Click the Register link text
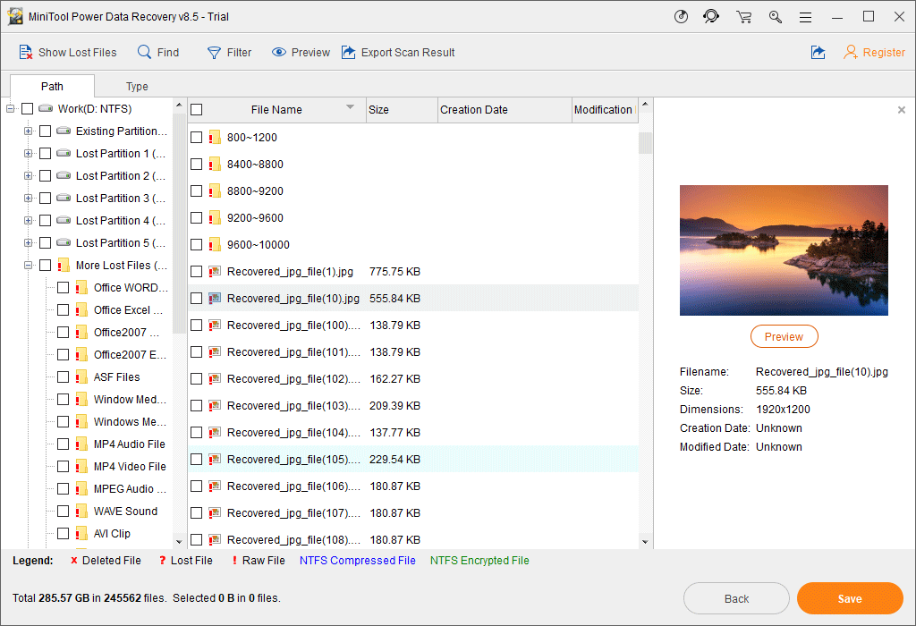This screenshot has height=626, width=916. point(884,52)
